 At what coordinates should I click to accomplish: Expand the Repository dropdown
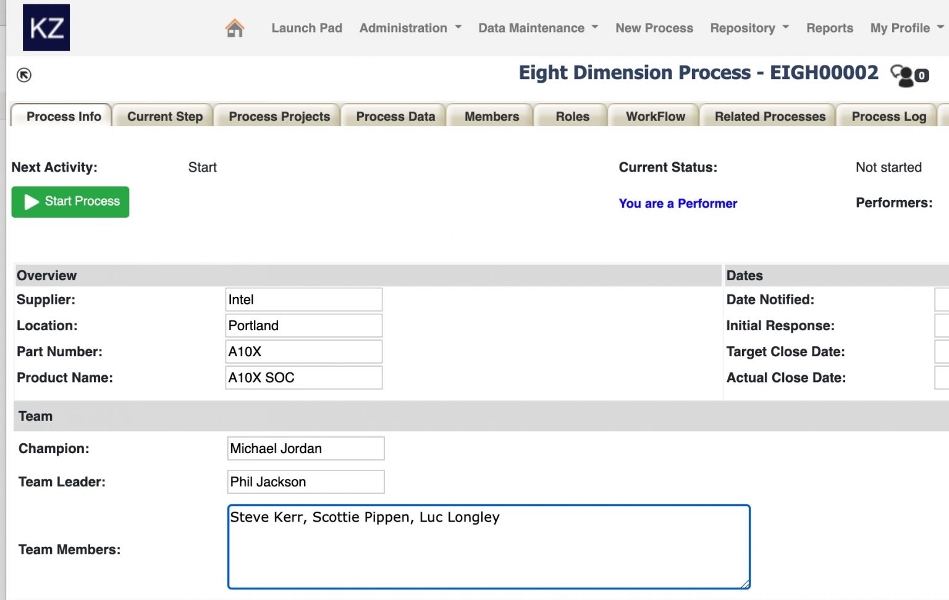748,28
